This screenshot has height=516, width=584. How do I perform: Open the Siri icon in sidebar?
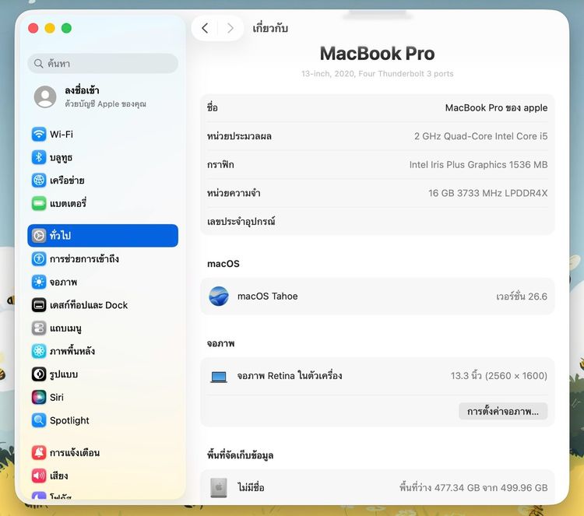tap(39, 397)
